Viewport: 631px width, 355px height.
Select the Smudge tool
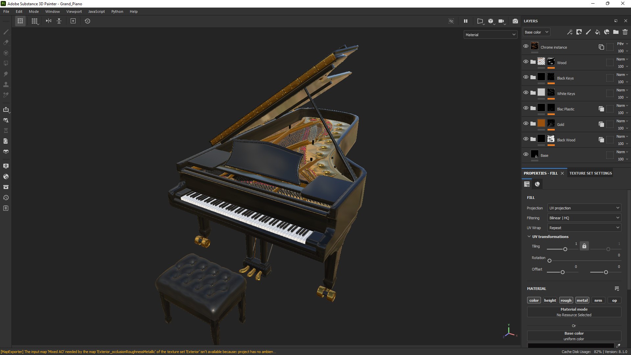6,74
